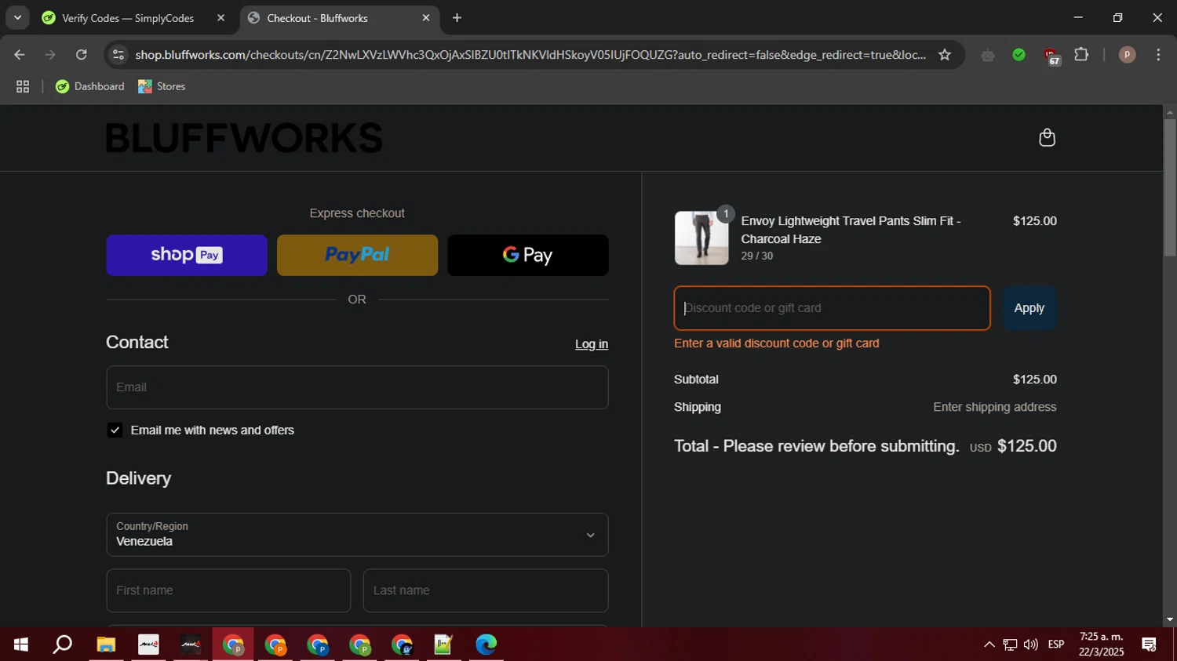Choose PayPal express checkout

(x=357, y=255)
